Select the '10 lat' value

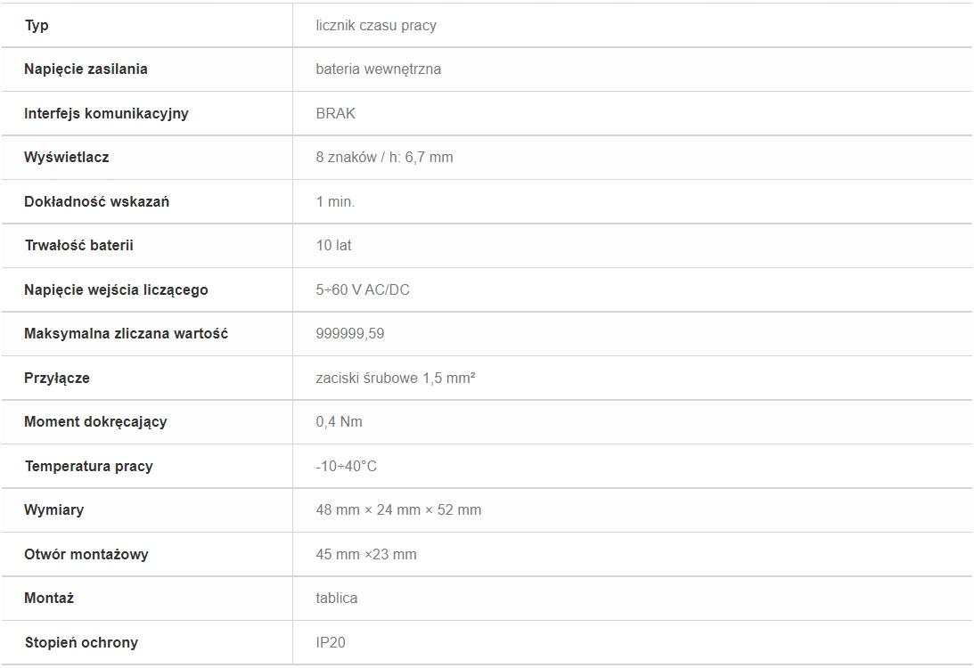pos(333,246)
